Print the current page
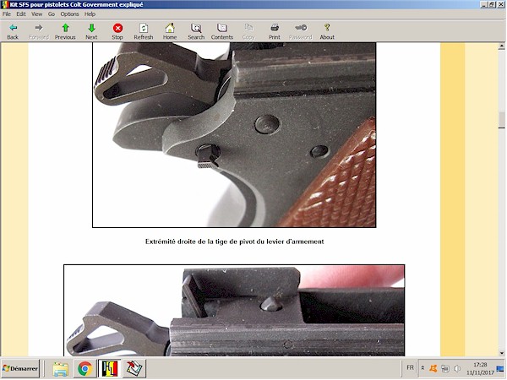Screen dimensions: 507x380 (x=275, y=32)
